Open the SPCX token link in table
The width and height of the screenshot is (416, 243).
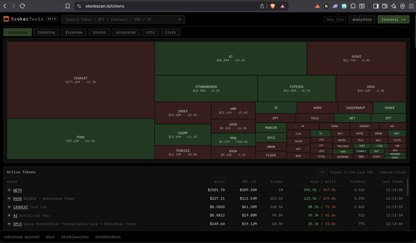click(18, 224)
